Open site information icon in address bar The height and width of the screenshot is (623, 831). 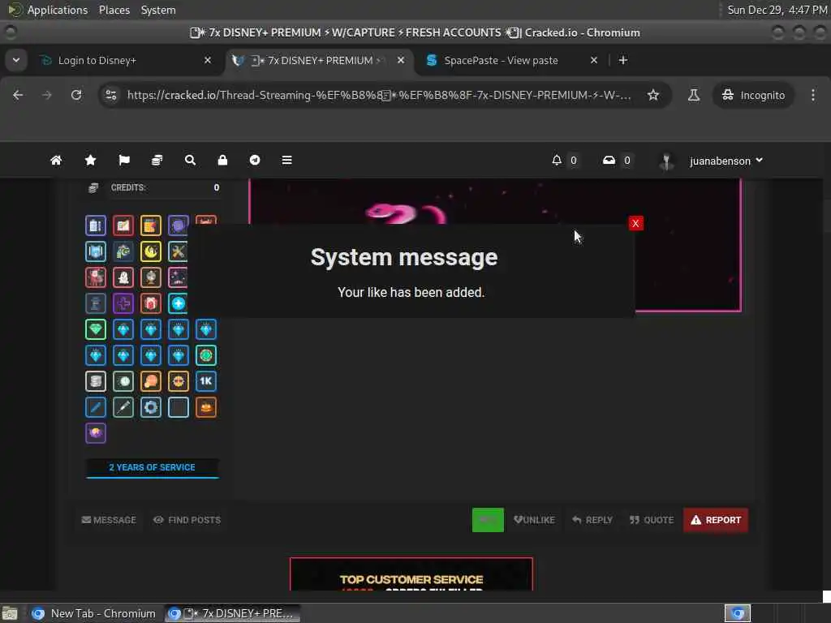click(110, 95)
